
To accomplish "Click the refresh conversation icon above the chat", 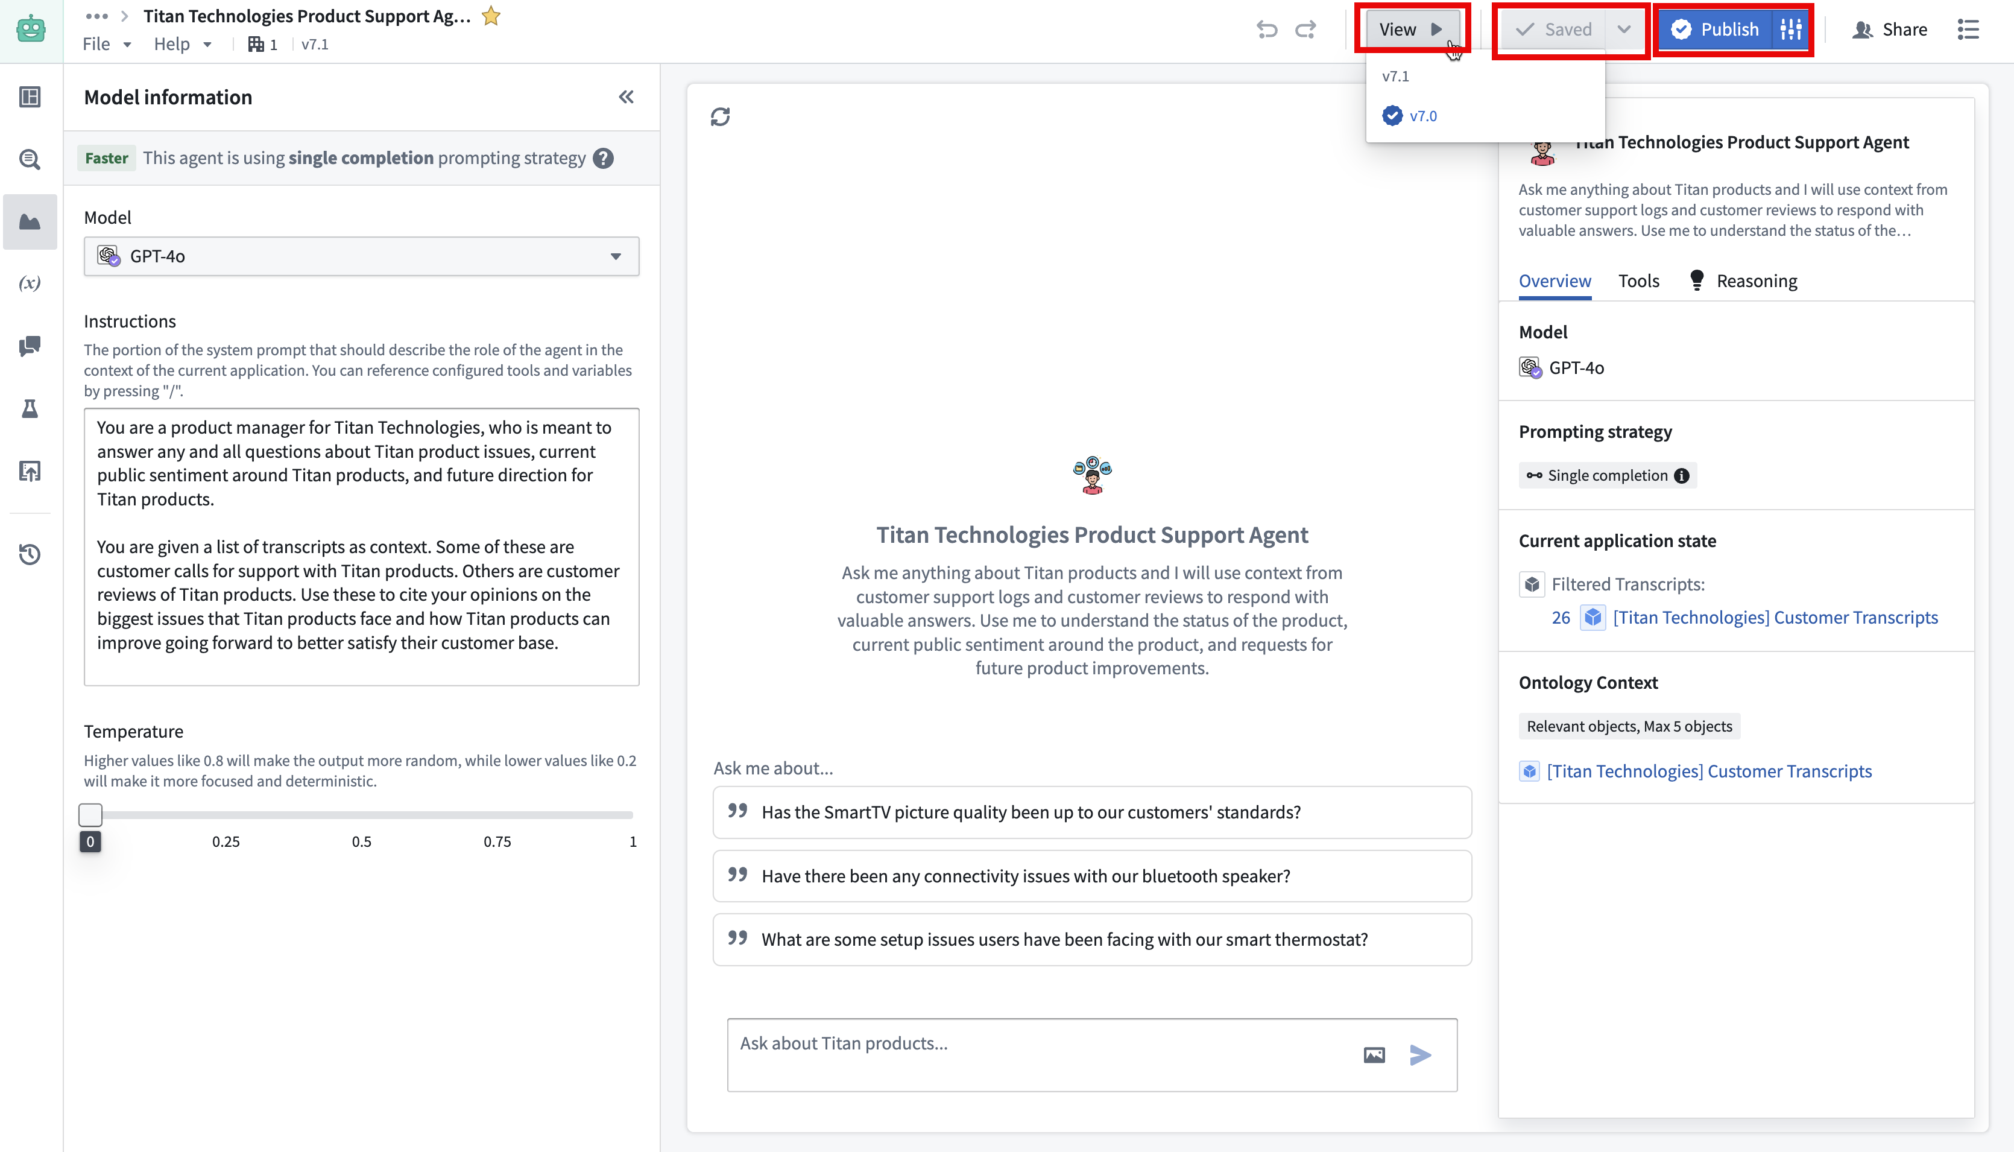I will coord(721,116).
